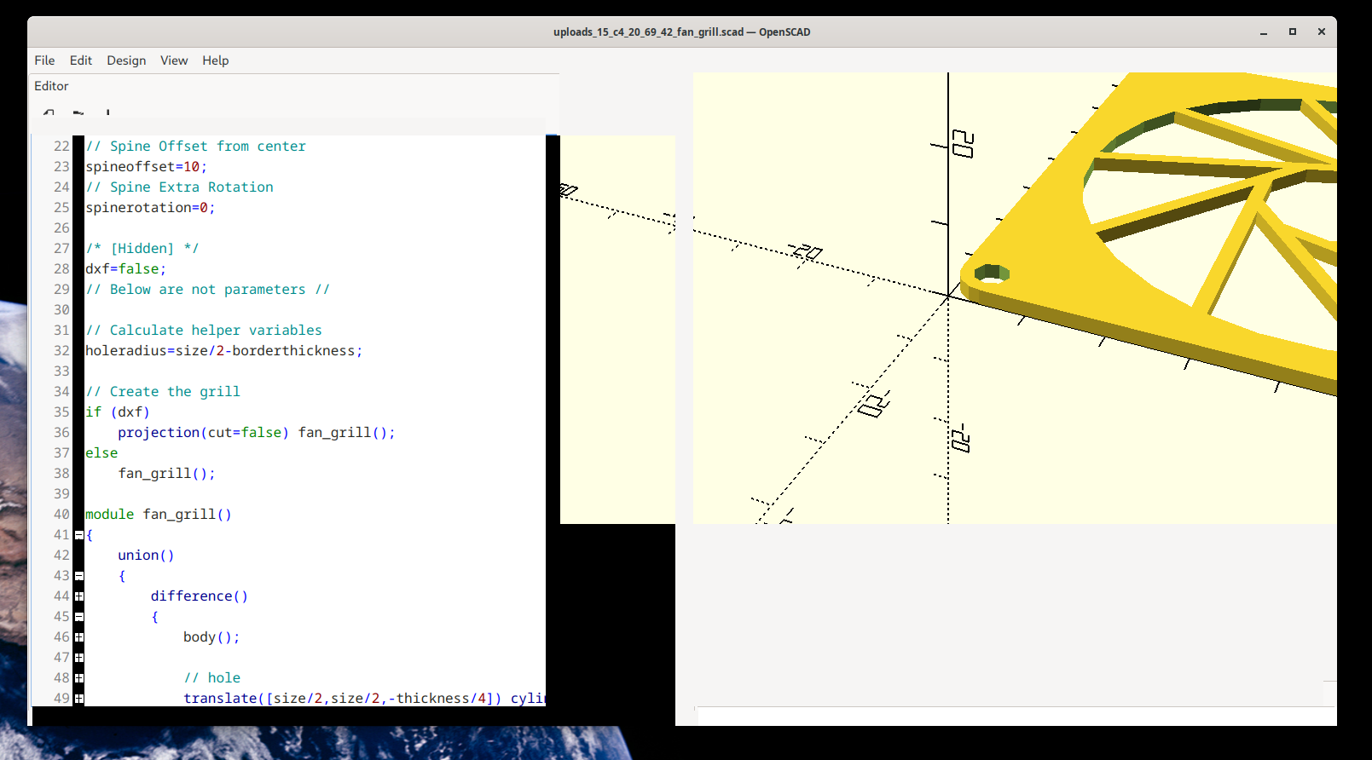The image size is (1372, 760).
Task: Click line number 36 in the gutter
Action: tap(61, 433)
